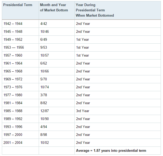Click the 1961 – 1964 term row
This screenshot has height=156, width=163.
[13, 63]
